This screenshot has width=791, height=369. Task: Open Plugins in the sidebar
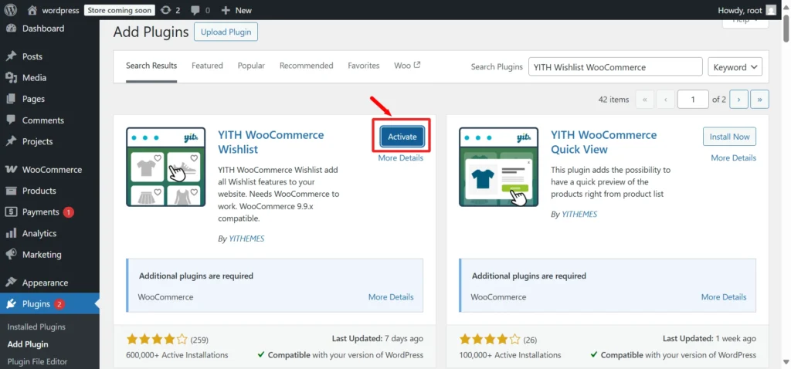pyautogui.click(x=49, y=304)
